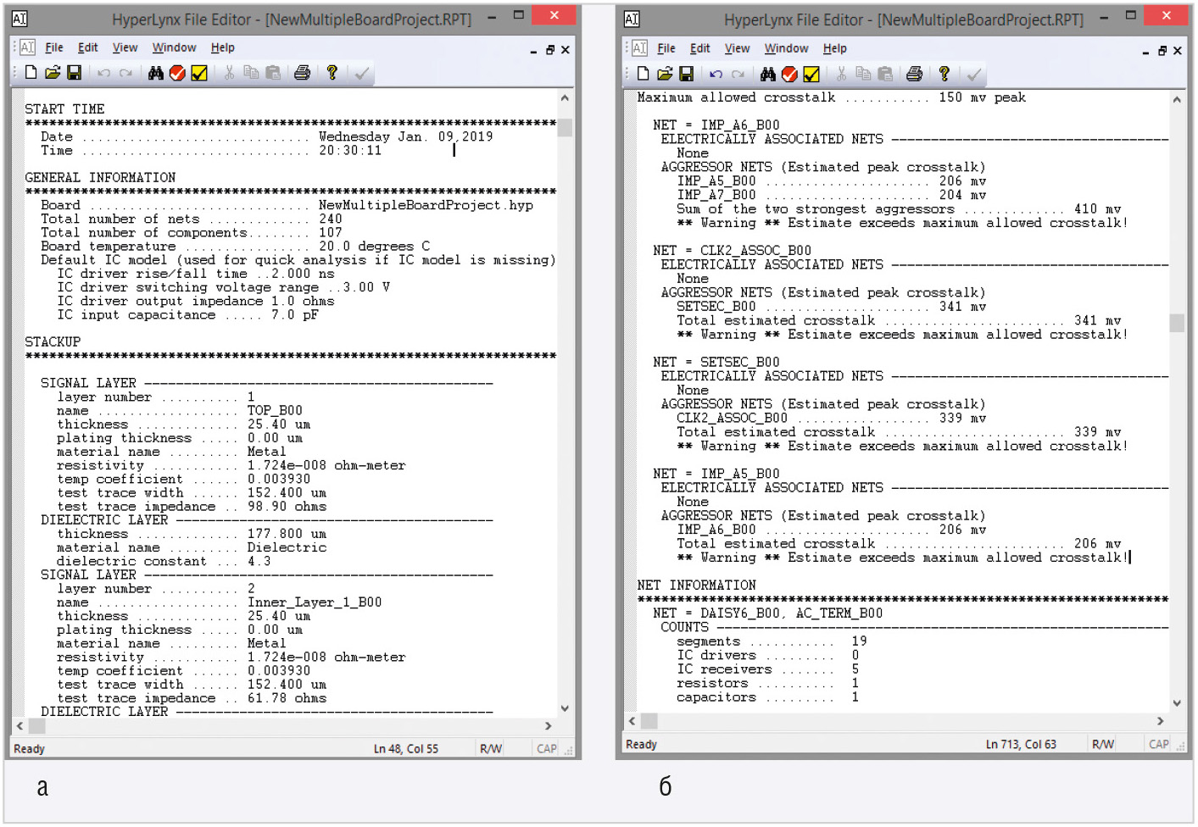This screenshot has width=1198, height=827.
Task: Open the File menu in left window
Action: tap(54, 47)
